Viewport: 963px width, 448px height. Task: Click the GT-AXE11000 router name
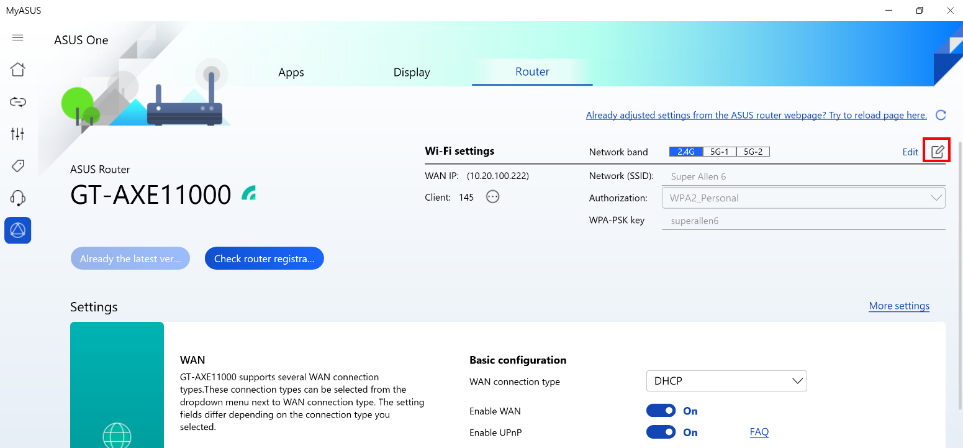151,195
